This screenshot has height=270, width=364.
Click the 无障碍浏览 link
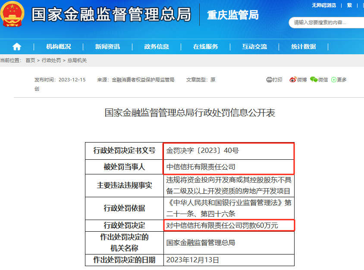[x=324, y=5]
